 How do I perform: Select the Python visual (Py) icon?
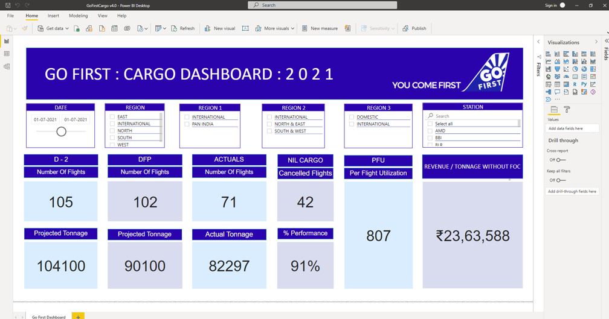pos(584,84)
